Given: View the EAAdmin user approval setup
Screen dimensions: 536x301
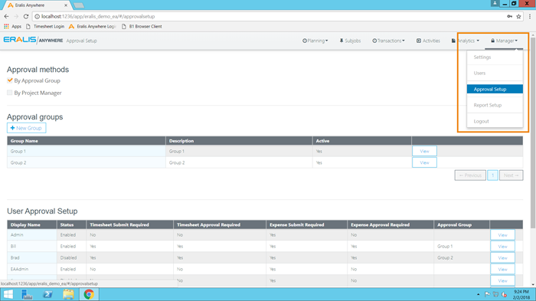Looking at the screenshot, I should (x=502, y=269).
